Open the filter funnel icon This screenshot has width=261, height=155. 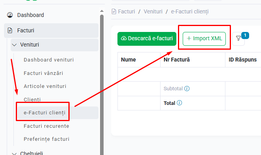pyautogui.click(x=238, y=38)
